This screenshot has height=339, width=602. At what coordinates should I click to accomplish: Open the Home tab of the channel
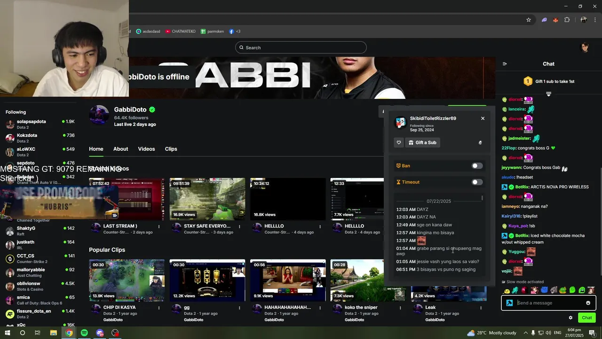click(96, 149)
